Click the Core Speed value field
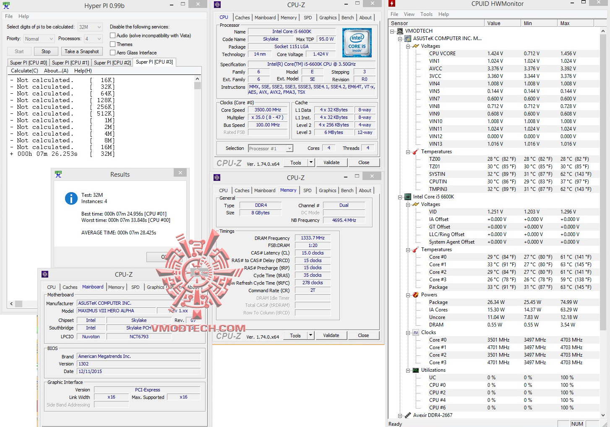The height and width of the screenshot is (427, 610). pyautogui.click(x=268, y=110)
